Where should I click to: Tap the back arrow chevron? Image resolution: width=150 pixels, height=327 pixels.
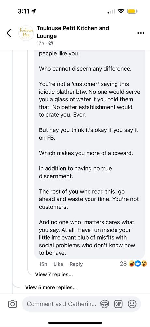pos(9,33)
